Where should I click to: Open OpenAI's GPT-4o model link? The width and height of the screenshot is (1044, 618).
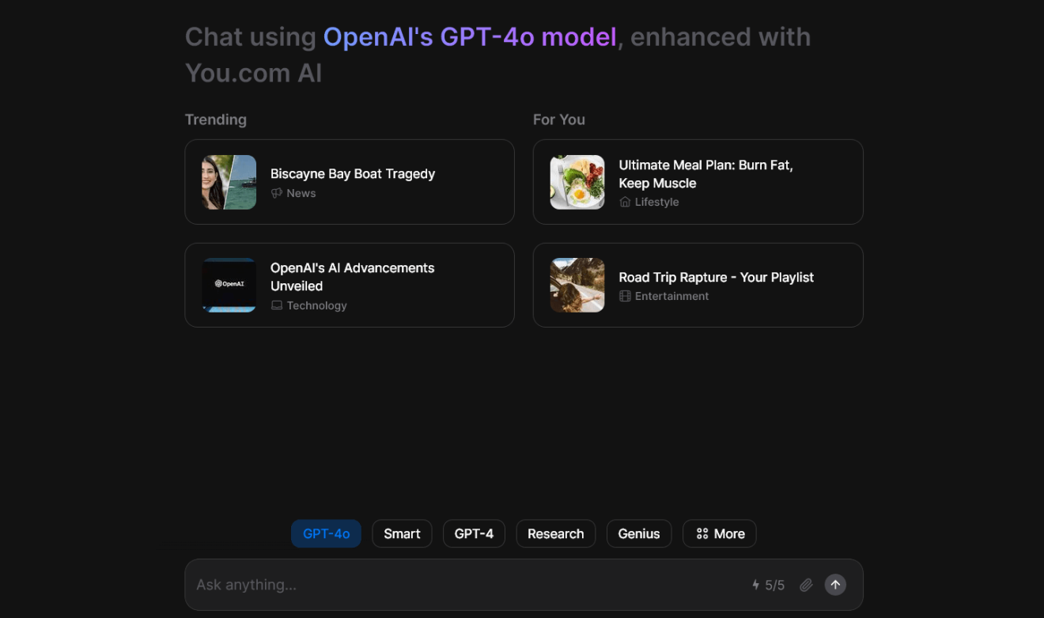click(470, 36)
